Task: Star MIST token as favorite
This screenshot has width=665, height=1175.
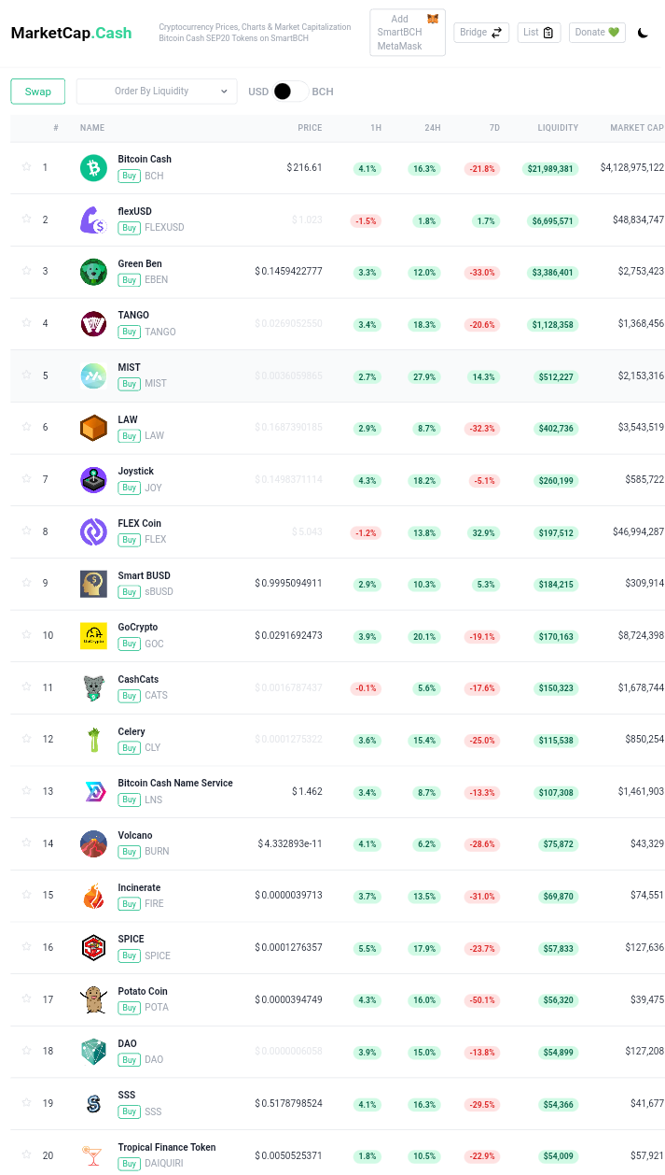Action: point(27,375)
